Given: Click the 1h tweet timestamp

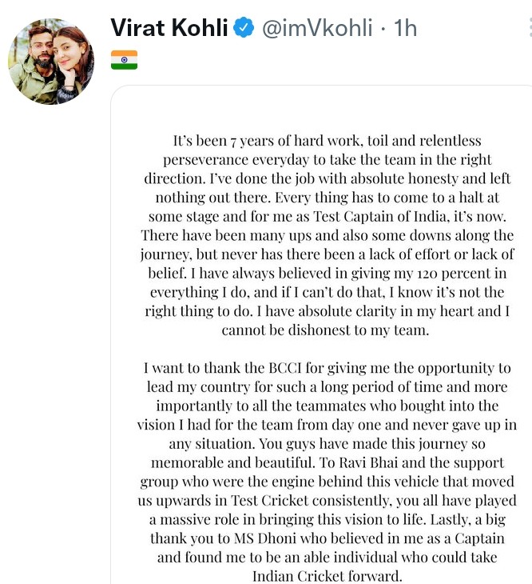Looking at the screenshot, I should pos(407,29).
